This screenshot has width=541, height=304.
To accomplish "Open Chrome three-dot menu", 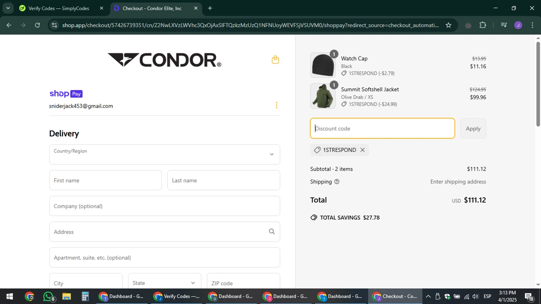I will tap(532, 25).
